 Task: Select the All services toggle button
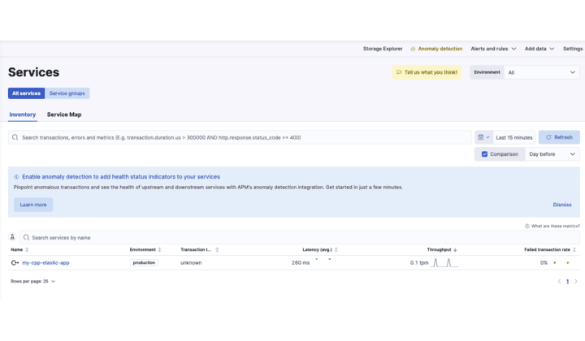[26, 93]
